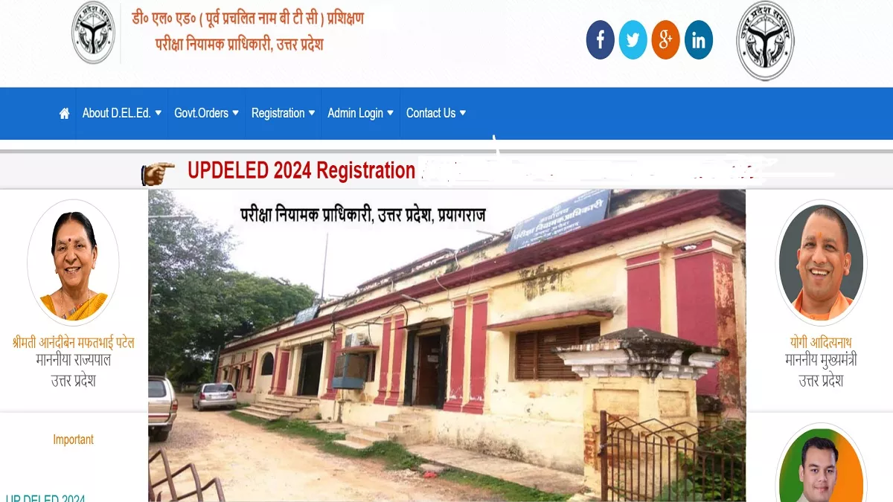Expand the Registration dropdown arrow
The width and height of the screenshot is (893, 502).
(x=312, y=113)
